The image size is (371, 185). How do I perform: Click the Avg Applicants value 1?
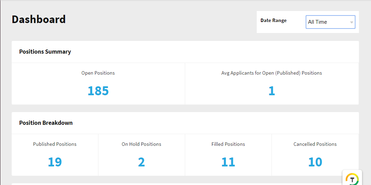point(272,91)
